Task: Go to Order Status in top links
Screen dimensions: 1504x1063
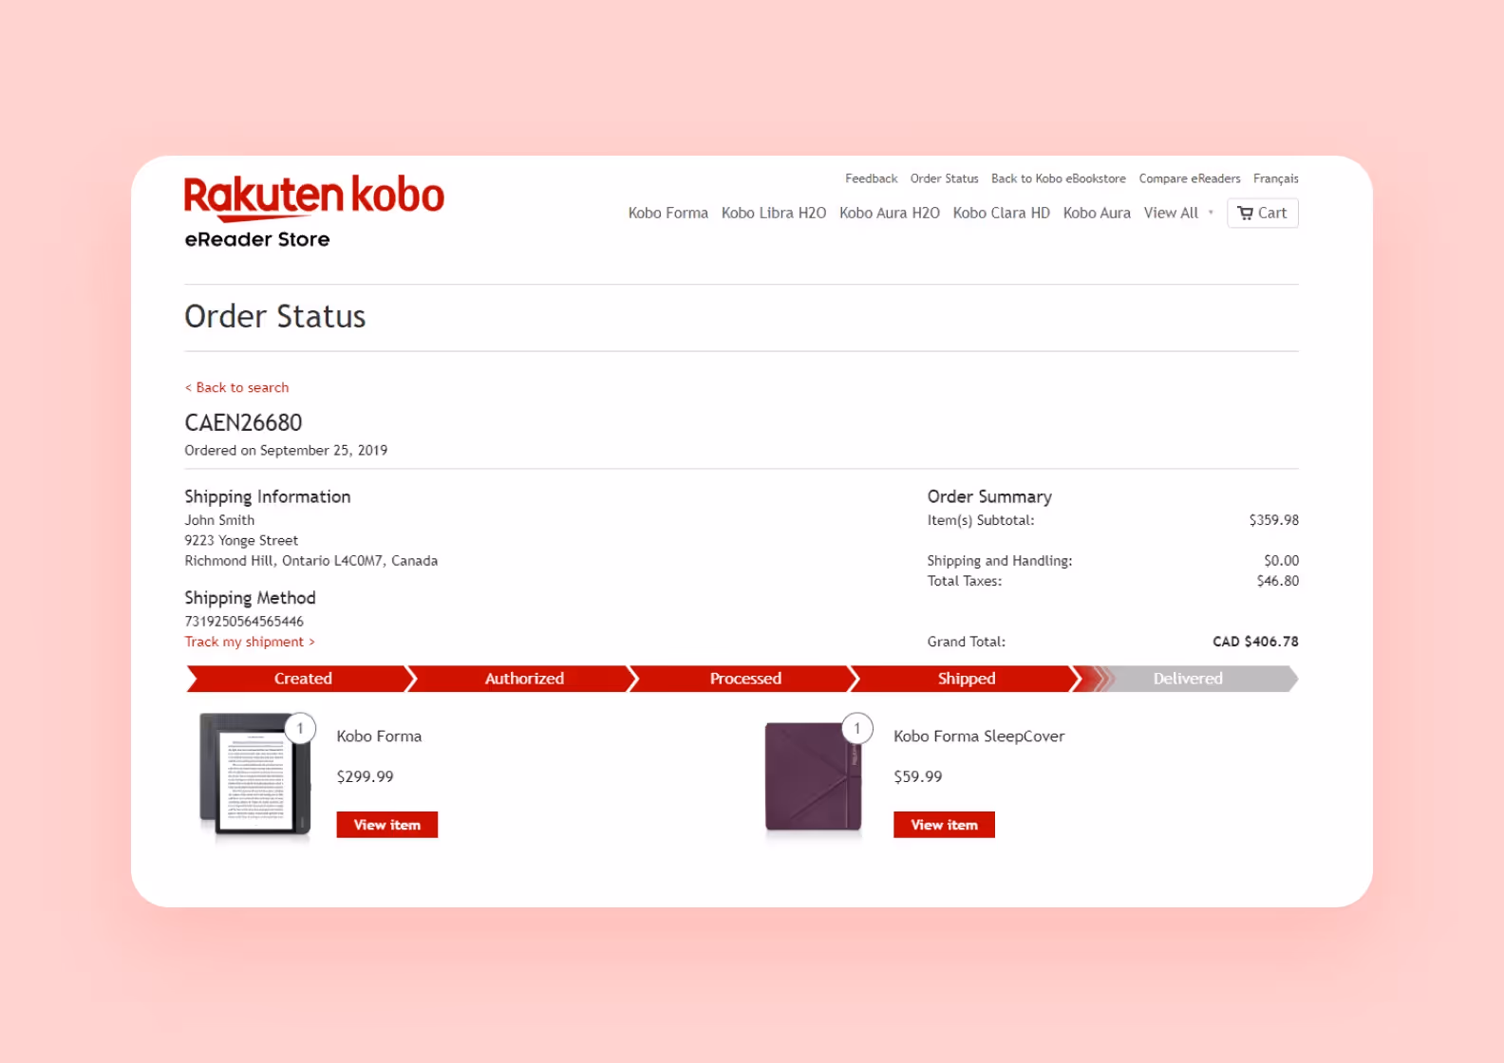Action: [x=944, y=178]
